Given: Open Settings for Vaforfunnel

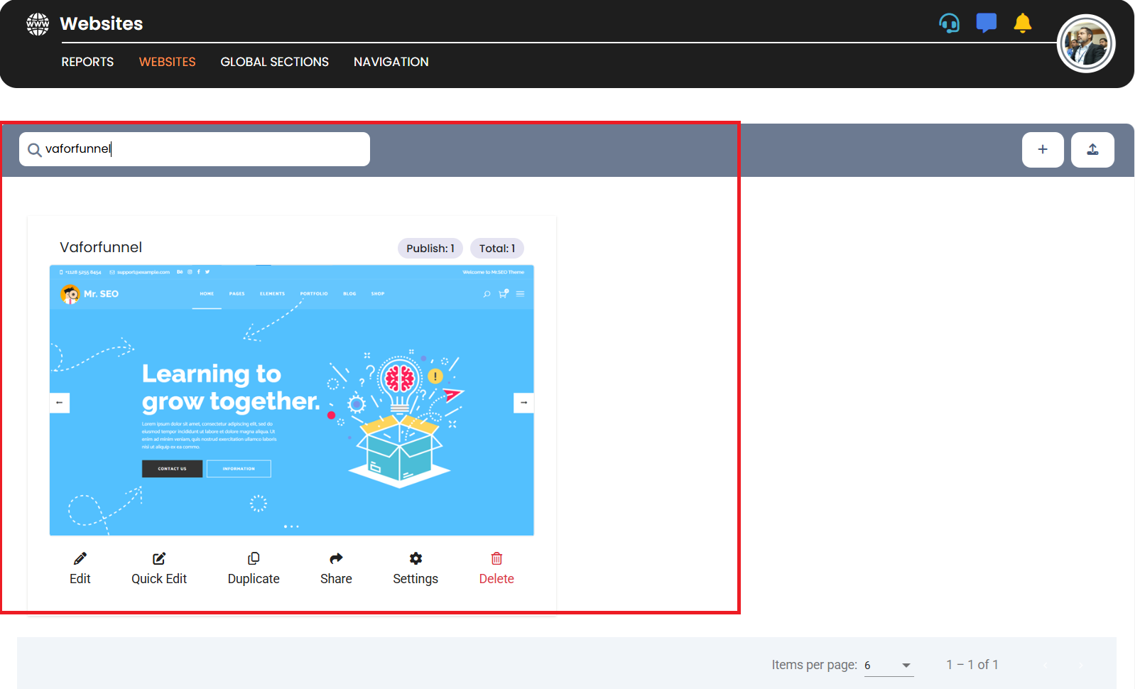Looking at the screenshot, I should (416, 568).
